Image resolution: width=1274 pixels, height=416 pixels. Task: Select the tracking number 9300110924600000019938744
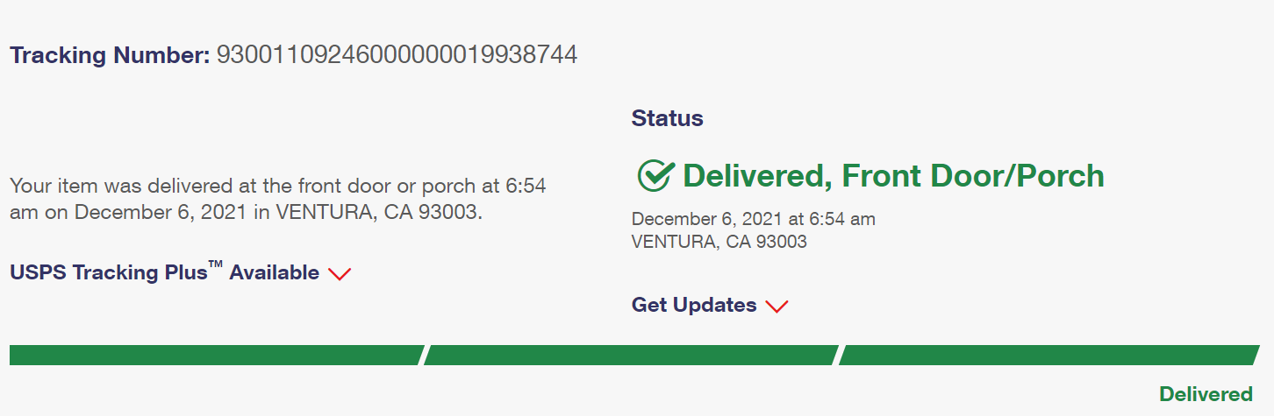pos(397,55)
